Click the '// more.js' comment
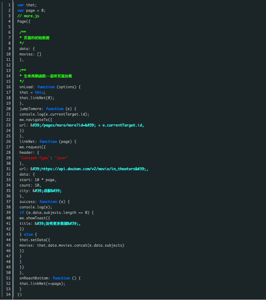Screen dimensions: 266x300 28,16
